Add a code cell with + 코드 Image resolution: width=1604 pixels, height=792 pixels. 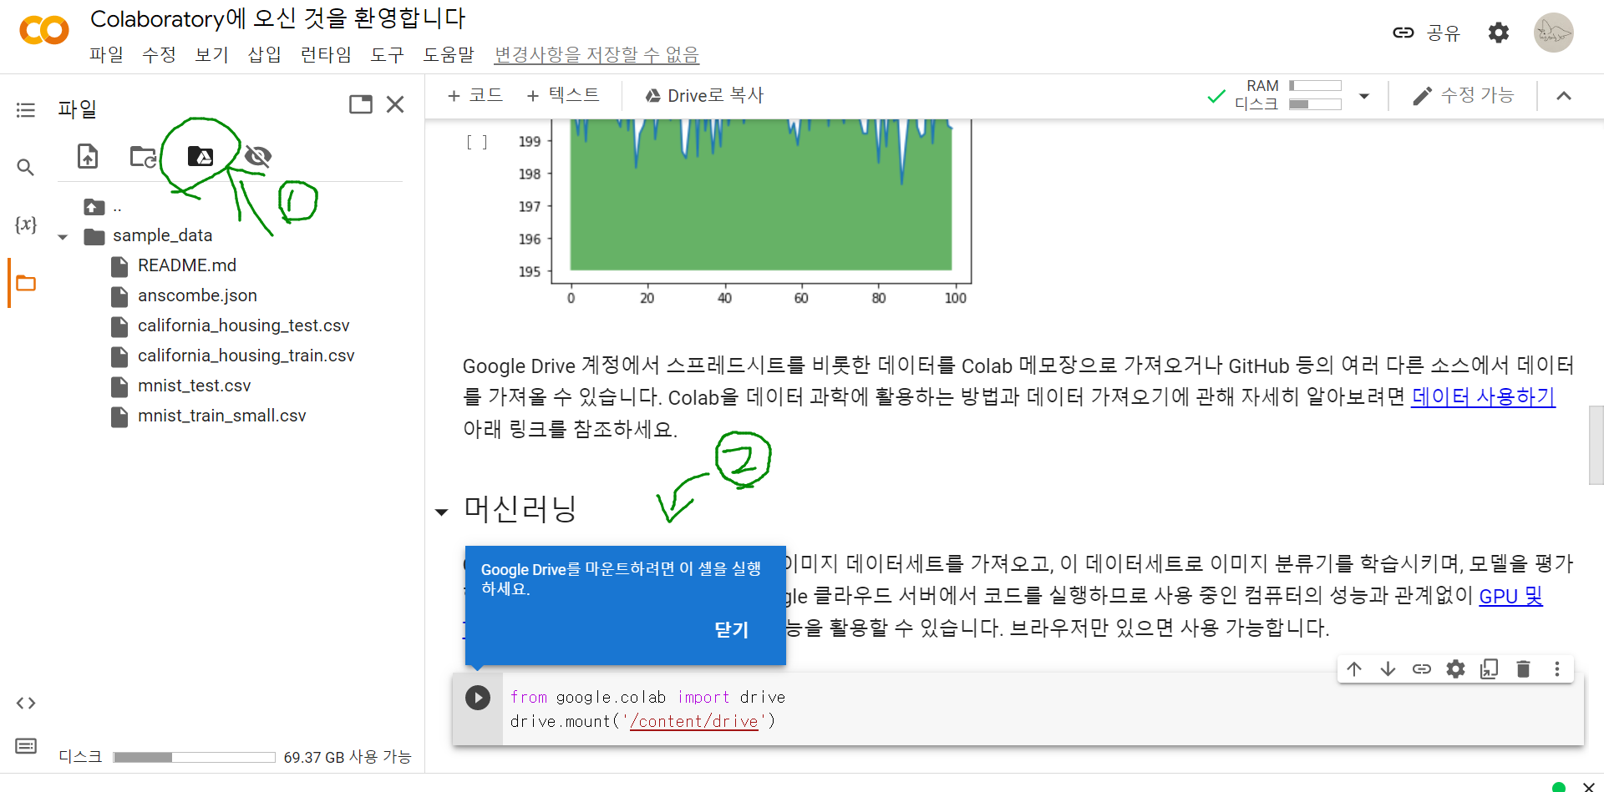coord(475,95)
